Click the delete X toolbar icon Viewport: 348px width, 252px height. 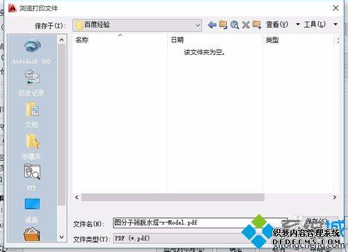pos(246,24)
